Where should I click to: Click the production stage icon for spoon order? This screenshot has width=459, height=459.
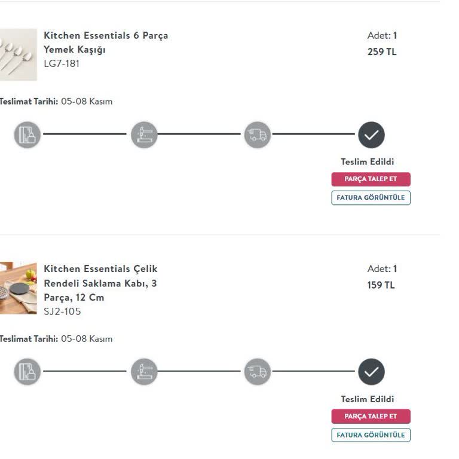click(x=144, y=135)
